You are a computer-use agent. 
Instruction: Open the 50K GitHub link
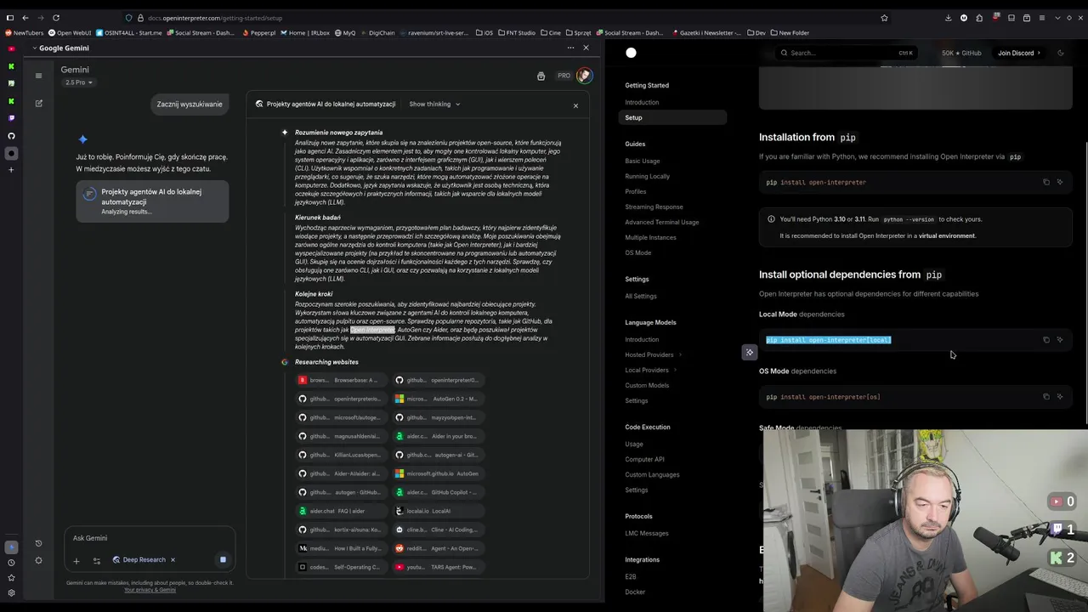(961, 53)
